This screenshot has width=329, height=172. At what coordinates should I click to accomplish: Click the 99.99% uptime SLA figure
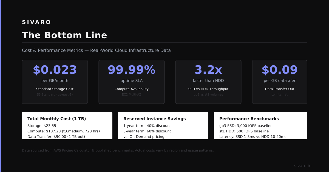tap(132, 70)
